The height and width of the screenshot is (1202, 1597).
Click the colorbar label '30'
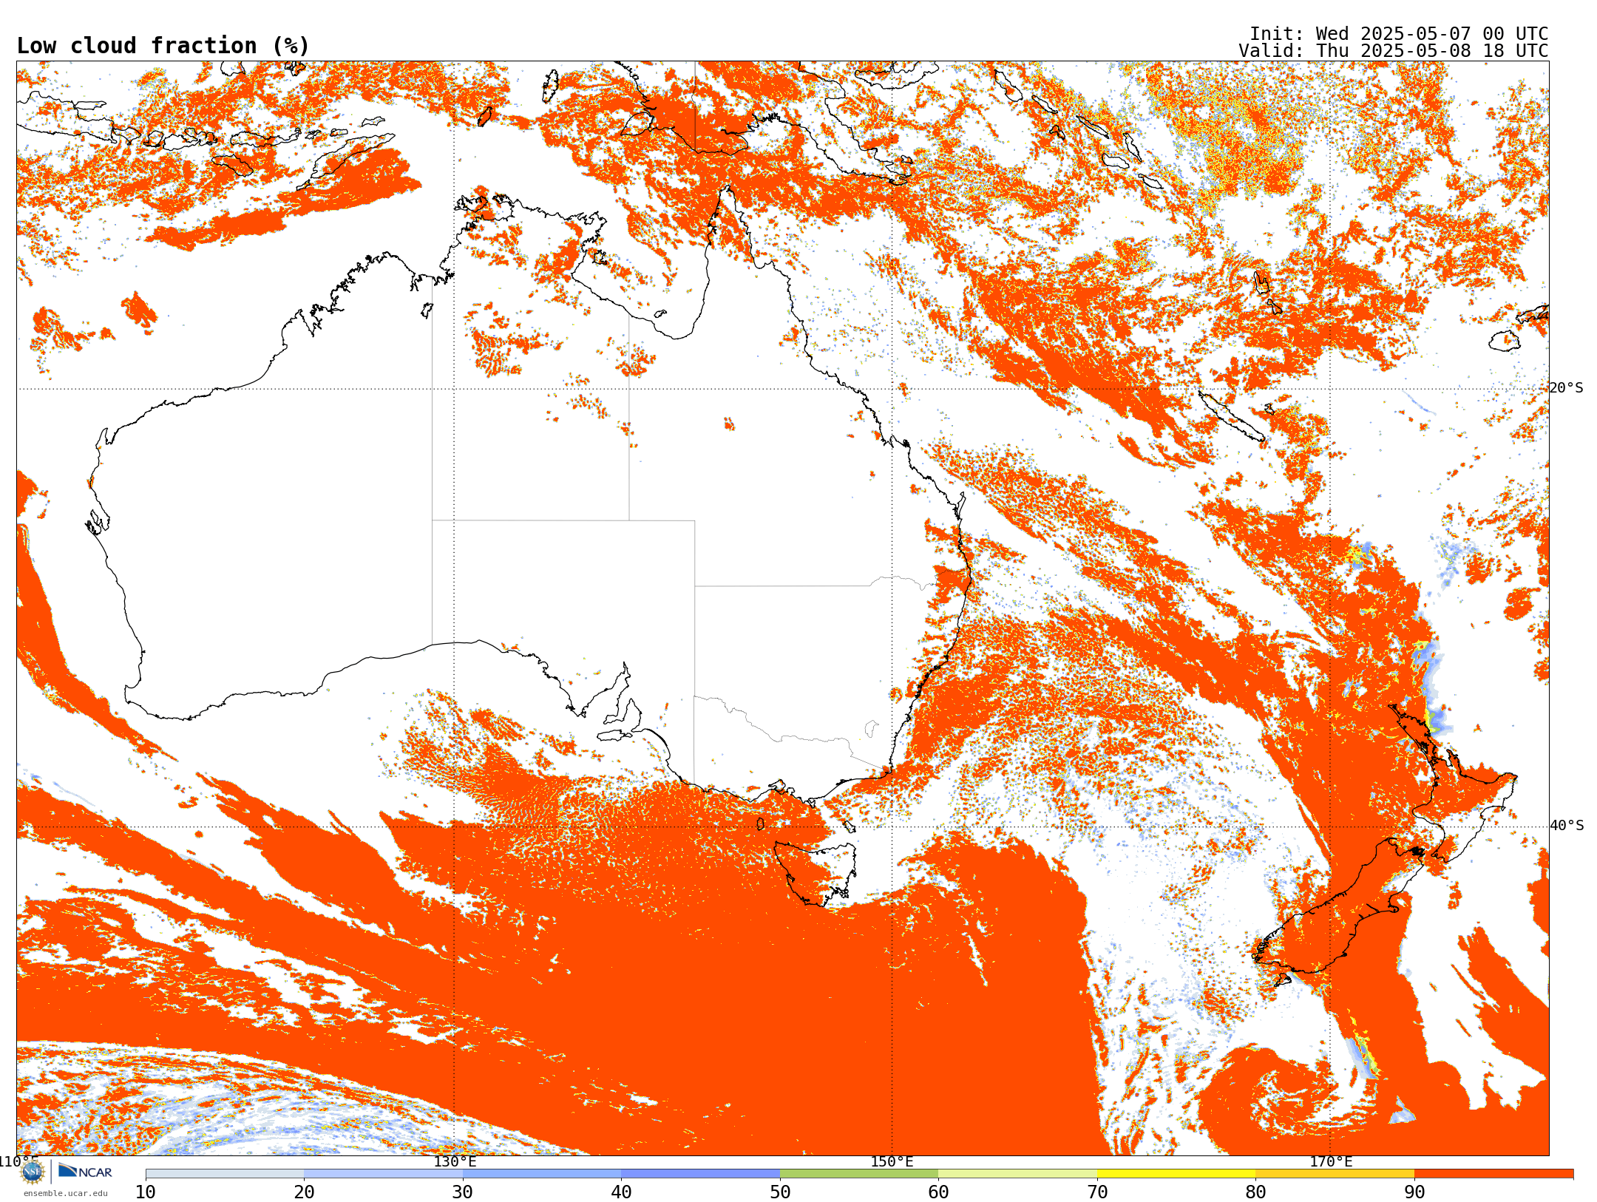(x=463, y=1192)
